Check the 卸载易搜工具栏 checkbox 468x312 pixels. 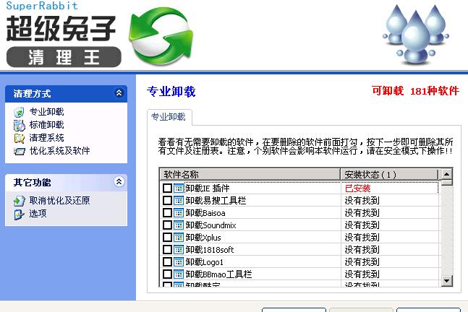coord(167,200)
